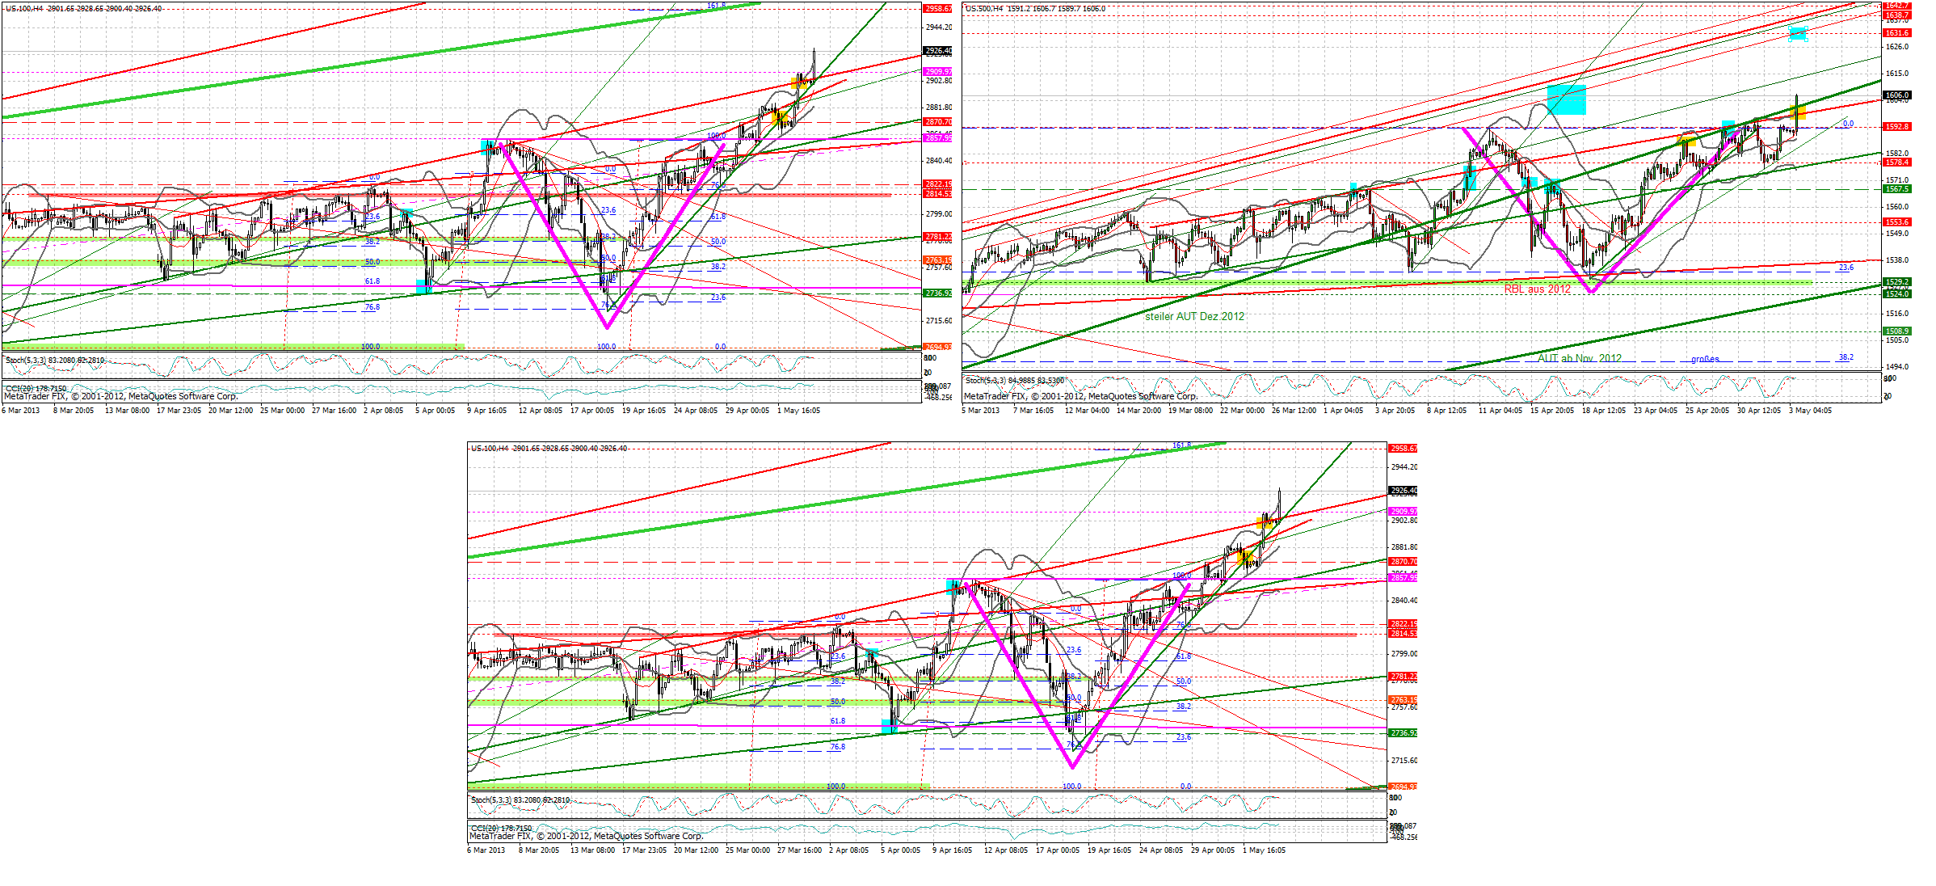Screen dimensions: 1936x886
Task: Click the blue 'großes' text label
Action: (1705, 359)
